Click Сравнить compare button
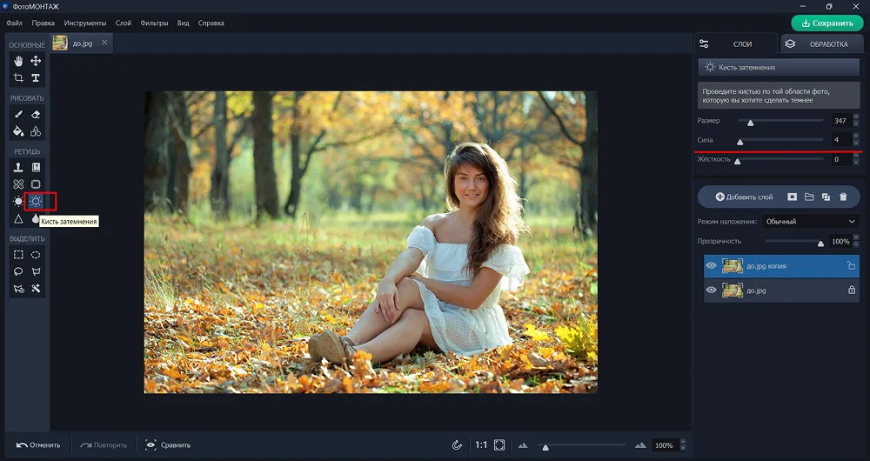 pyautogui.click(x=168, y=445)
